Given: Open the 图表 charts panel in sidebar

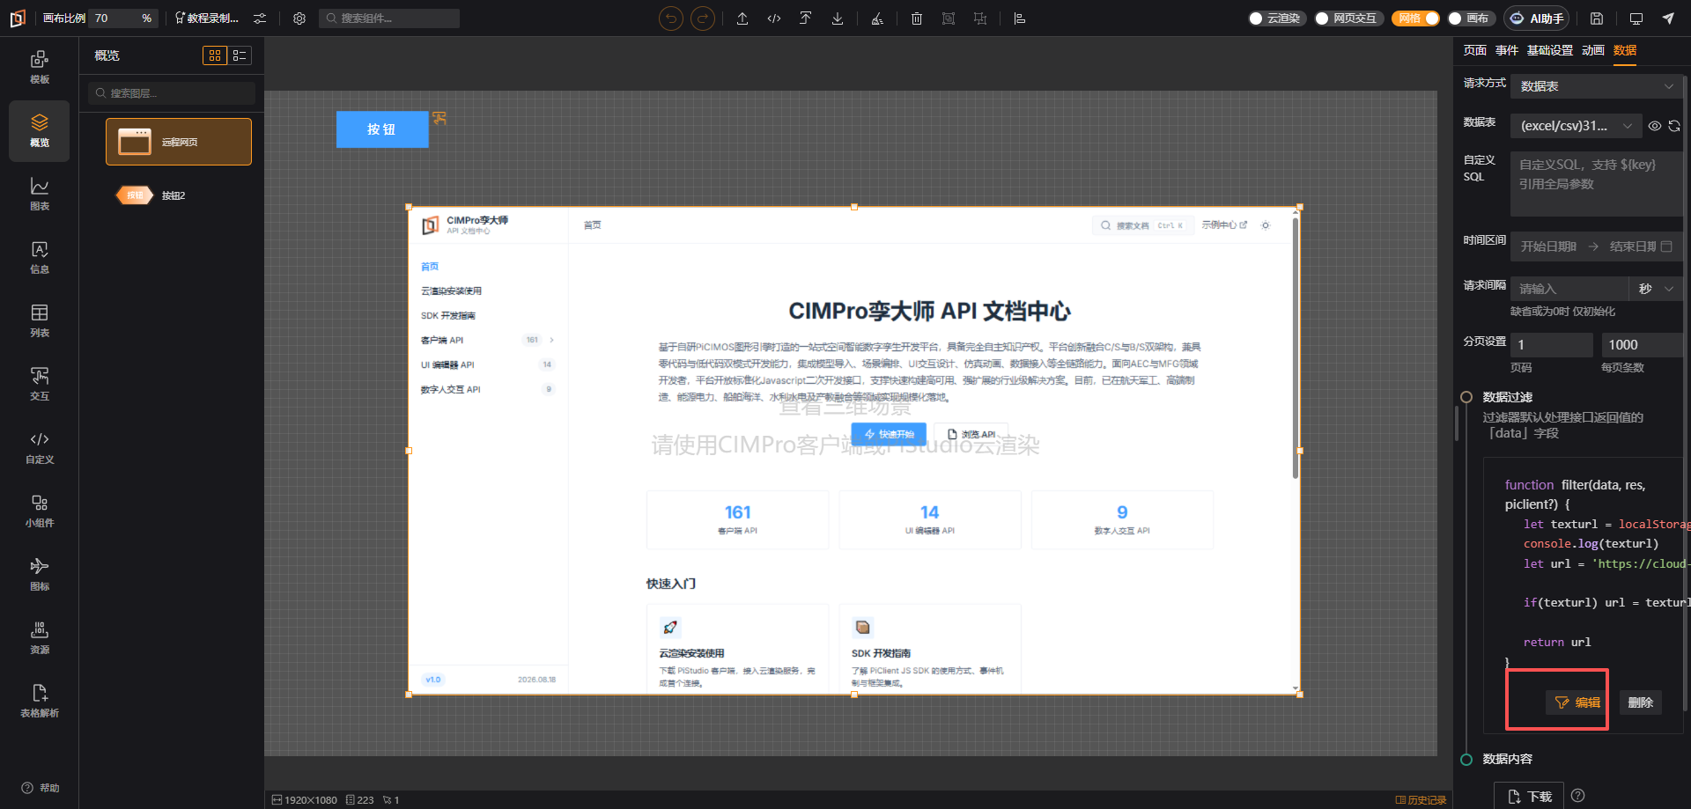Looking at the screenshot, I should [40, 194].
